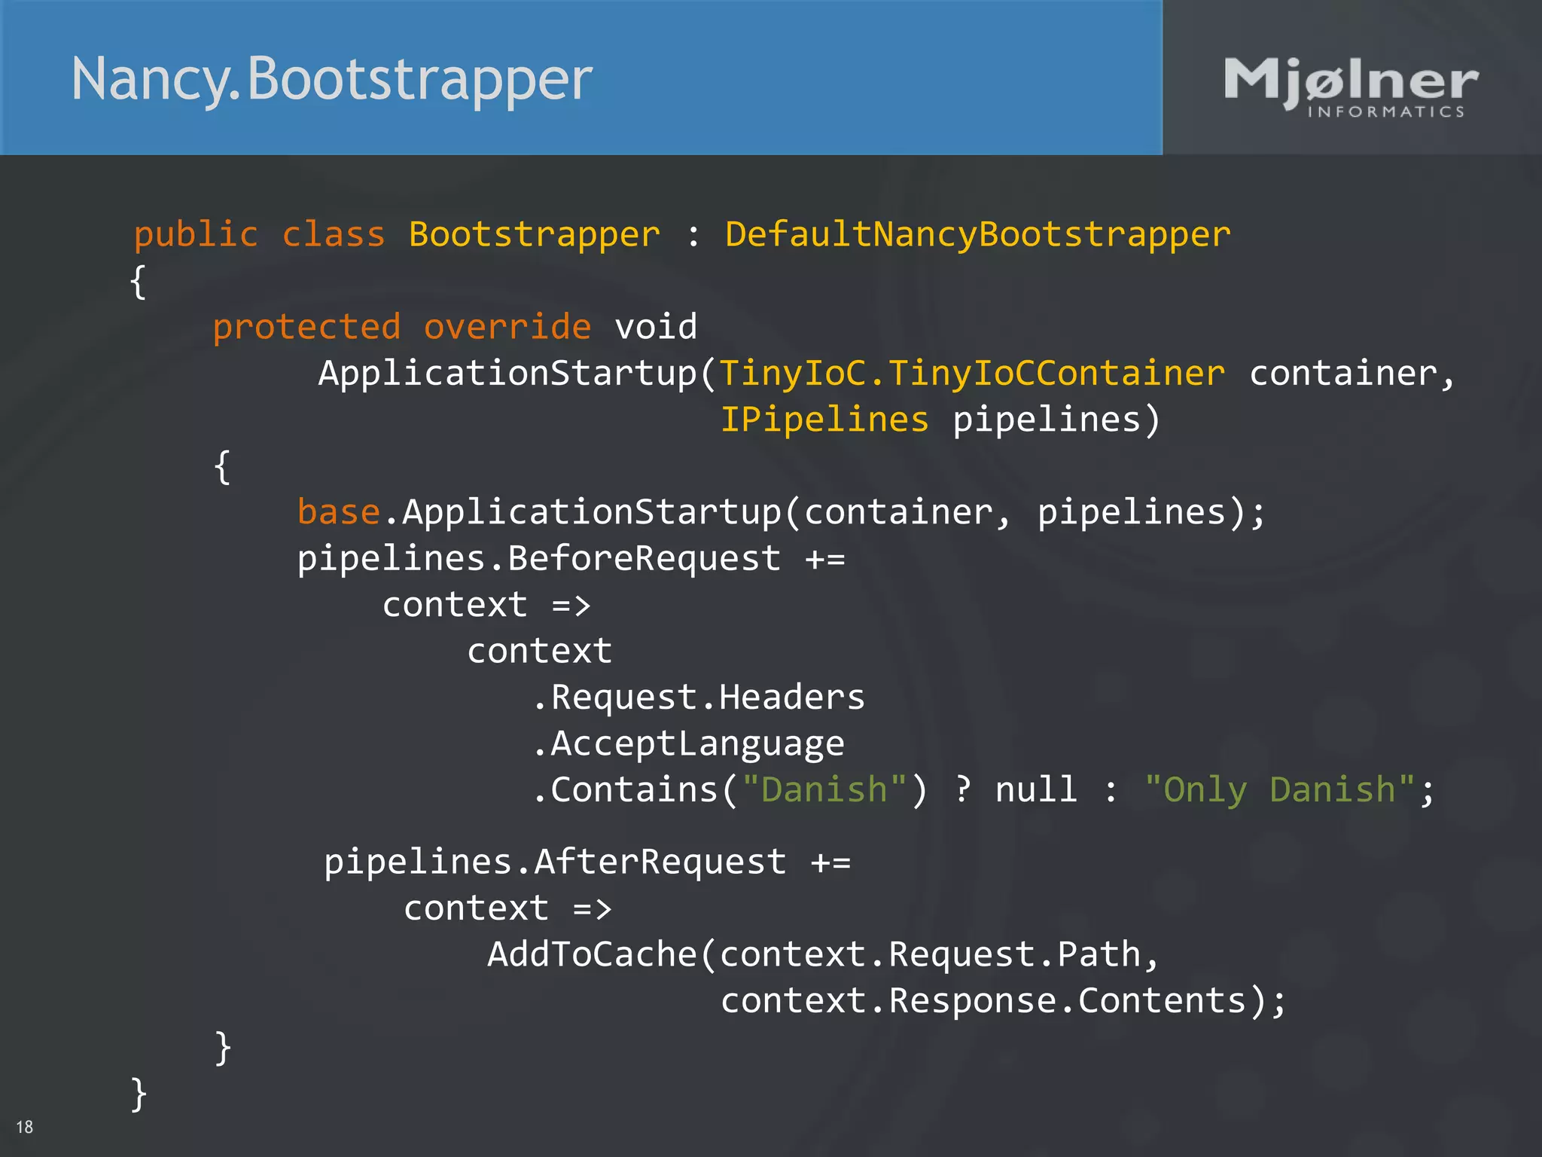Click the DefaultNancyBootstrapper base class name
Screen dimensions: 1542x1157
pyautogui.click(x=978, y=234)
